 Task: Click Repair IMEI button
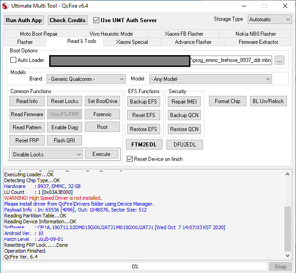[x=184, y=102]
